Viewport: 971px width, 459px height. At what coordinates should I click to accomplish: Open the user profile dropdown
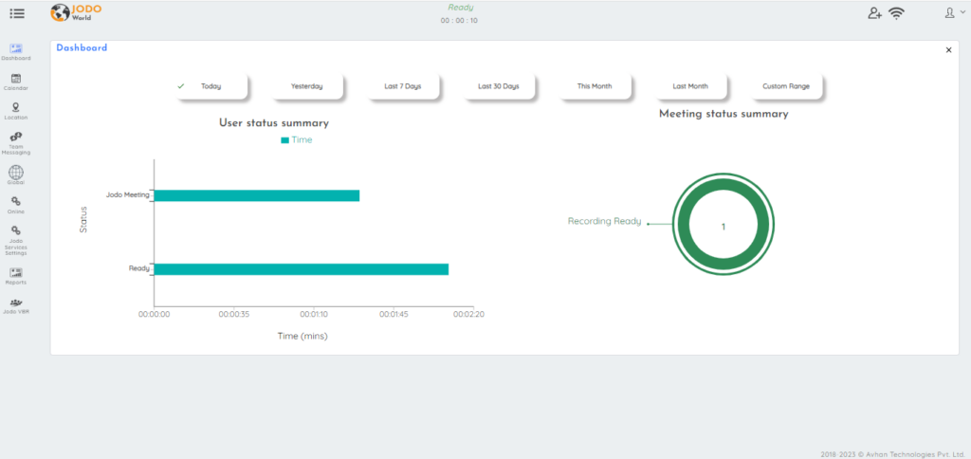click(954, 12)
